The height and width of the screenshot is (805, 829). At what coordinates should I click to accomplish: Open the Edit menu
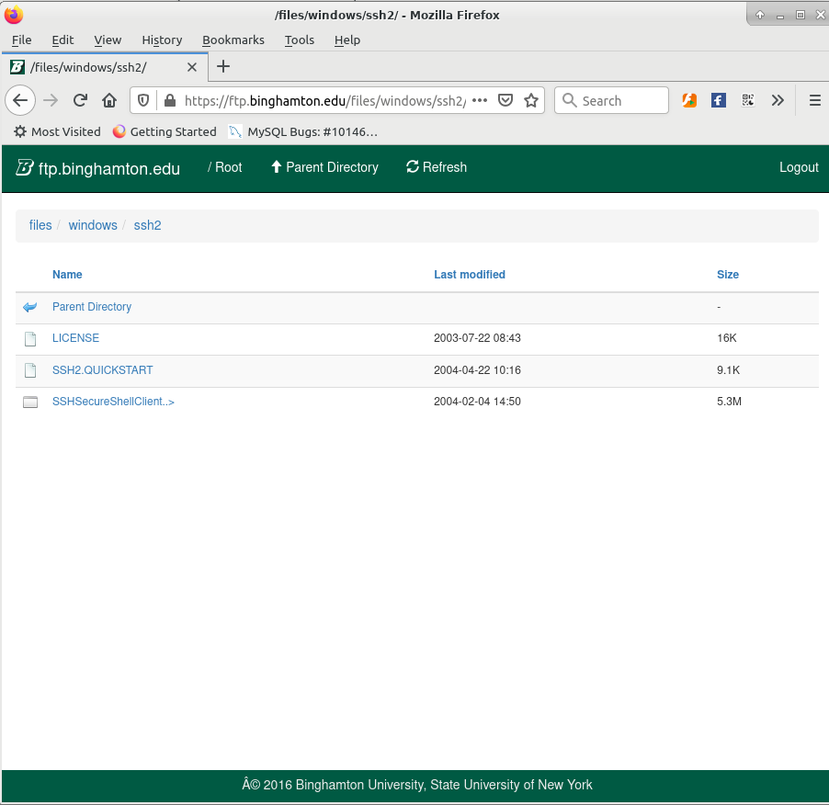pos(62,40)
